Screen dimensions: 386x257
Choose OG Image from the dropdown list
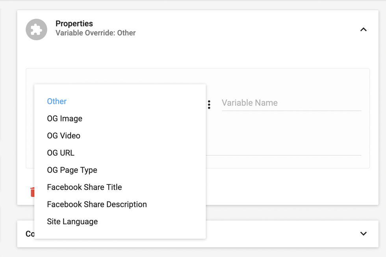click(x=65, y=119)
